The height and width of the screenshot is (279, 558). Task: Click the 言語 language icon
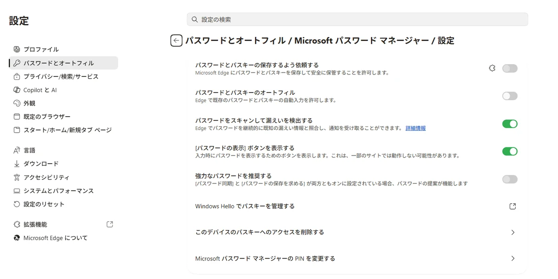(17, 150)
